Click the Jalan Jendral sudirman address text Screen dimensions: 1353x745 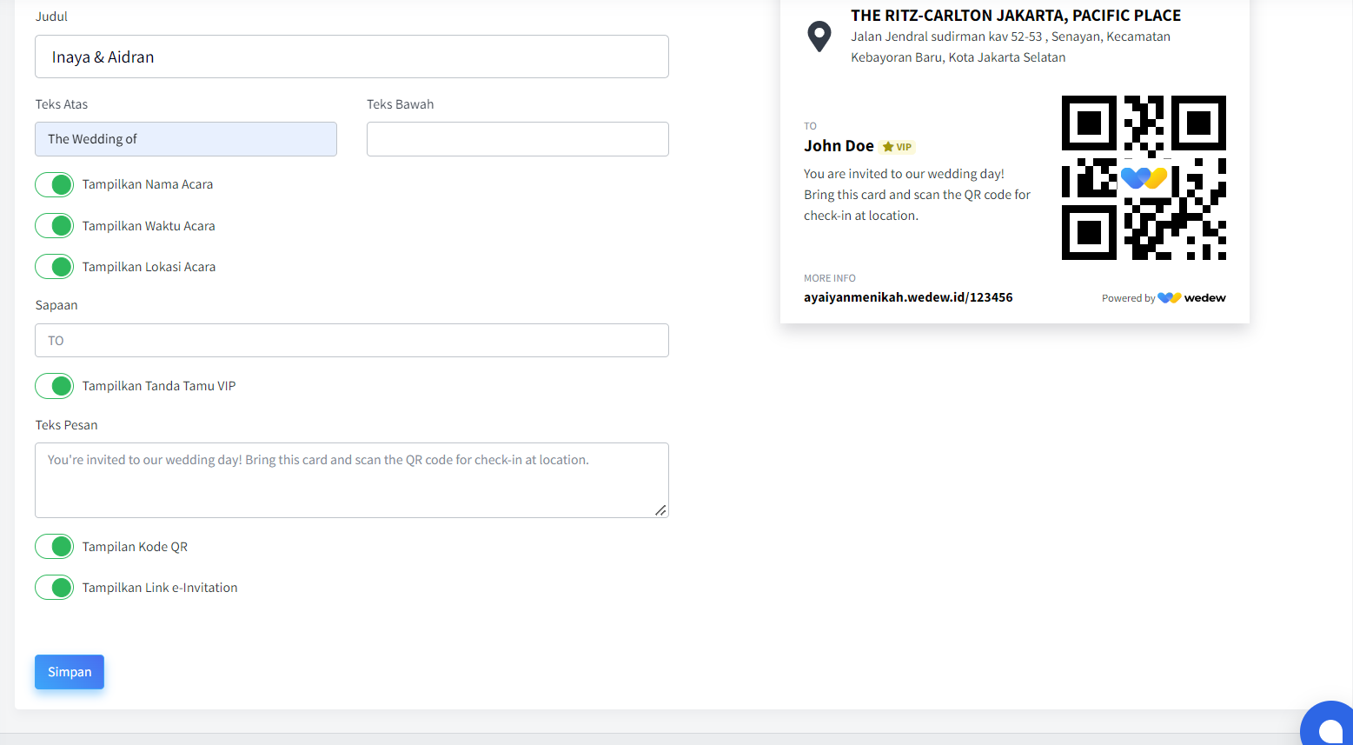(x=1011, y=47)
